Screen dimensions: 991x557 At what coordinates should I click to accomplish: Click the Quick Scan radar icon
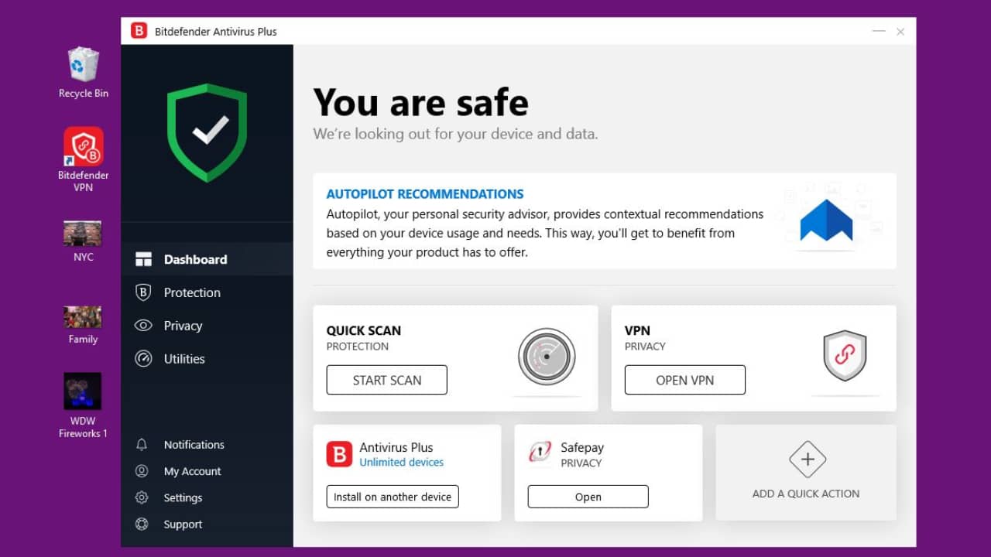point(547,357)
